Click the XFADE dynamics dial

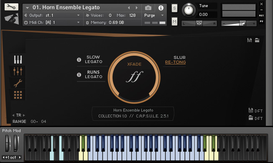point(134,77)
